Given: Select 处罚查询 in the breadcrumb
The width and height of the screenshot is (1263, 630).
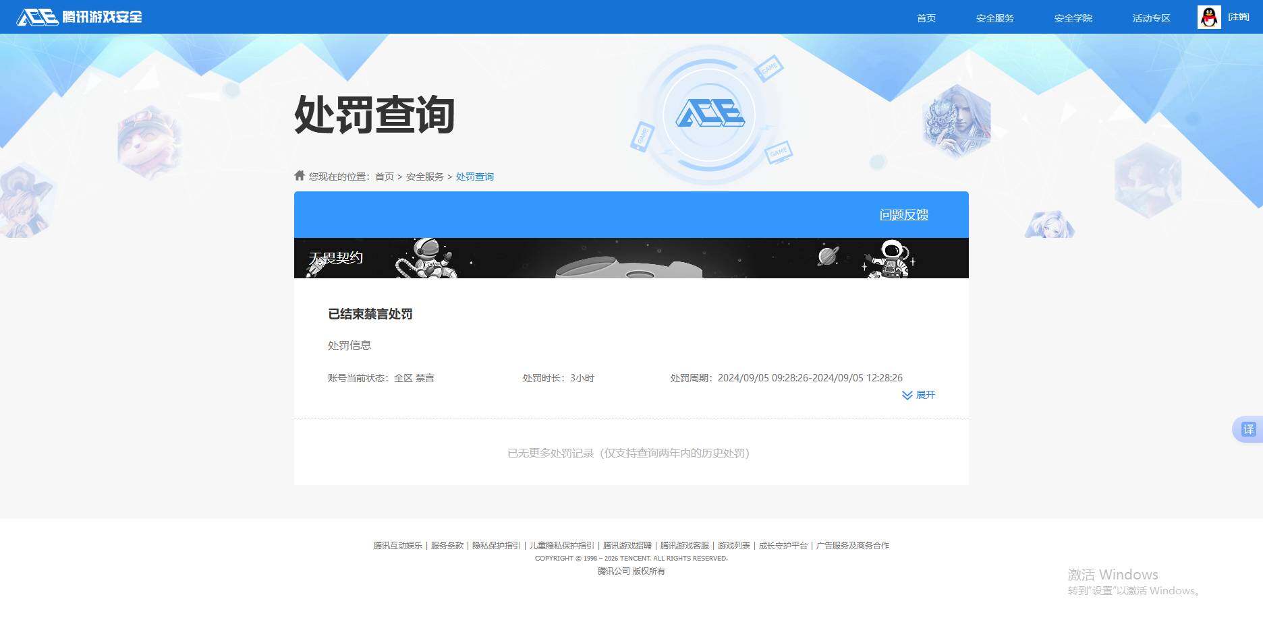Looking at the screenshot, I should click(474, 176).
